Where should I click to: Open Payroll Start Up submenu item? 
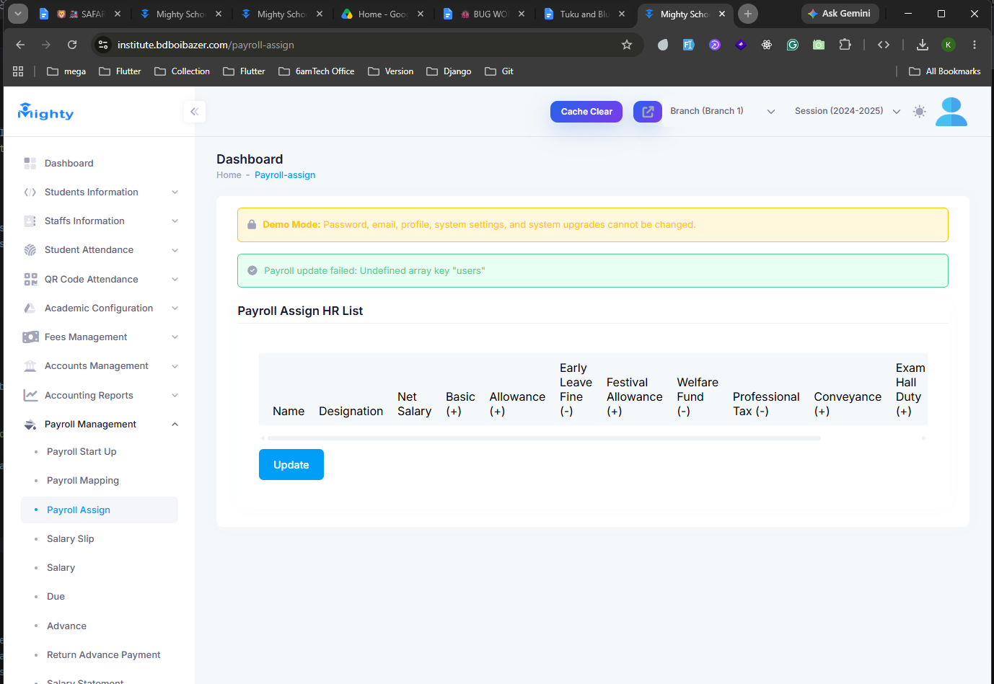click(x=82, y=452)
